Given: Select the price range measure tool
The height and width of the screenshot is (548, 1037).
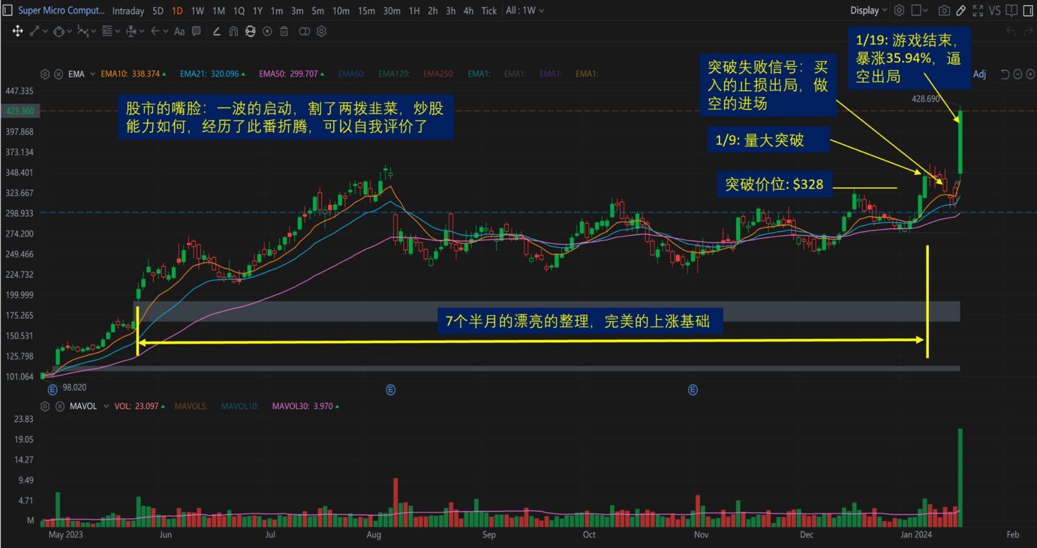Looking at the screenshot, I should (131, 31).
